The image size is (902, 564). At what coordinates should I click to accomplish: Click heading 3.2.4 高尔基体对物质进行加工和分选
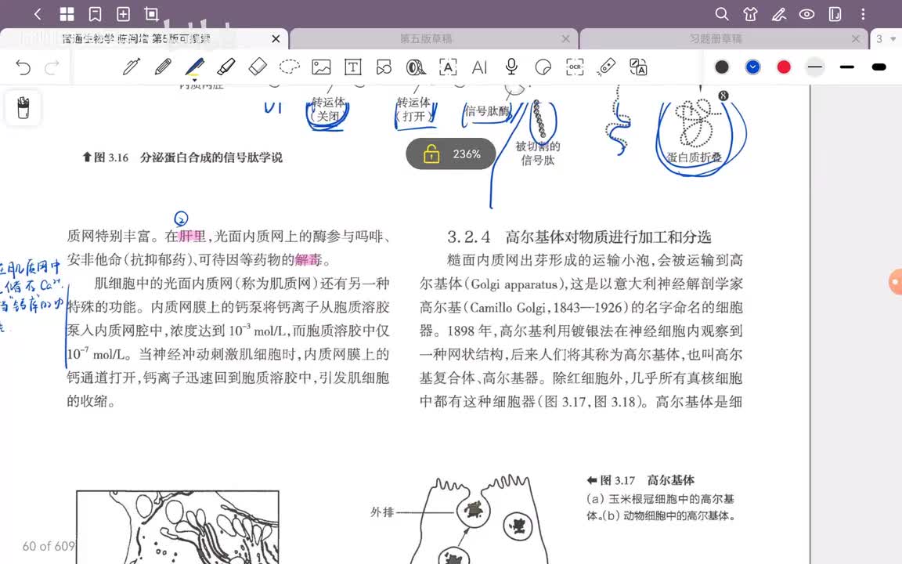tap(579, 237)
